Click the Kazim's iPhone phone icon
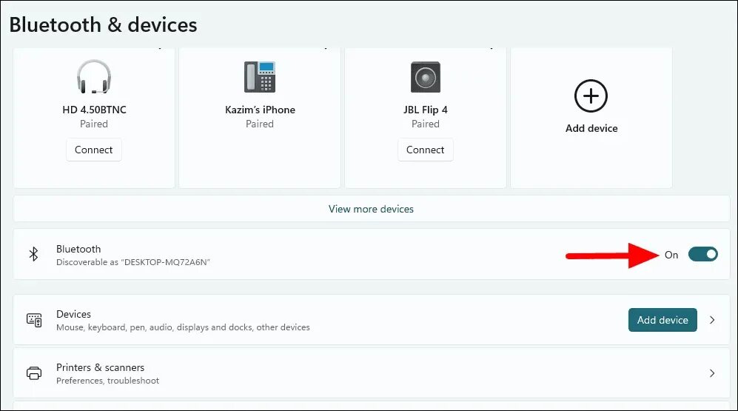Screen dimensions: 738x411 click(x=260, y=77)
